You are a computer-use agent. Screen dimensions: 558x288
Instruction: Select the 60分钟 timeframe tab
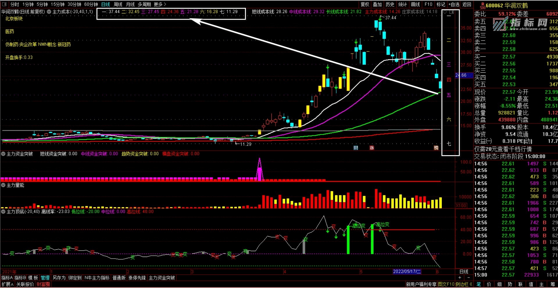(x=91, y=4)
